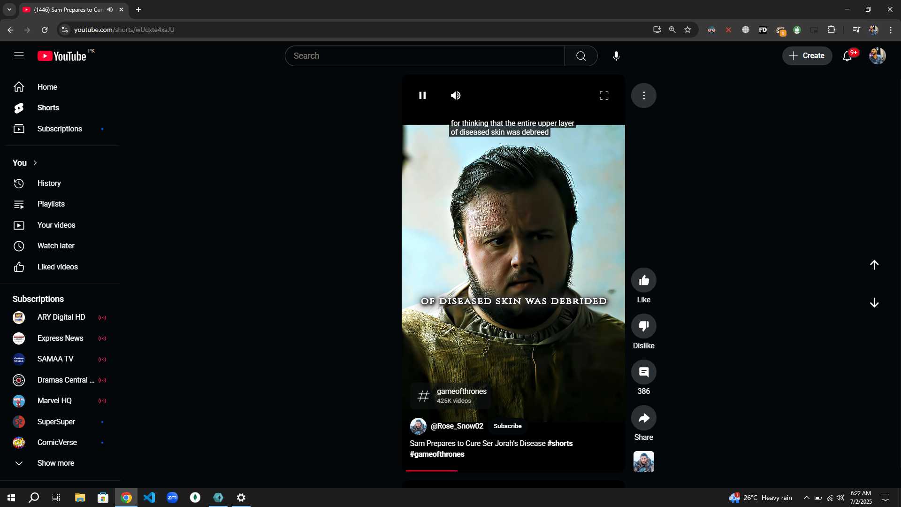Open Playlists in sidebar

[60, 204]
